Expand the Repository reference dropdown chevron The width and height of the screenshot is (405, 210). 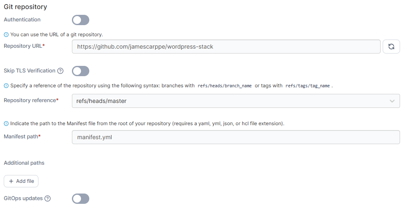coord(392,101)
